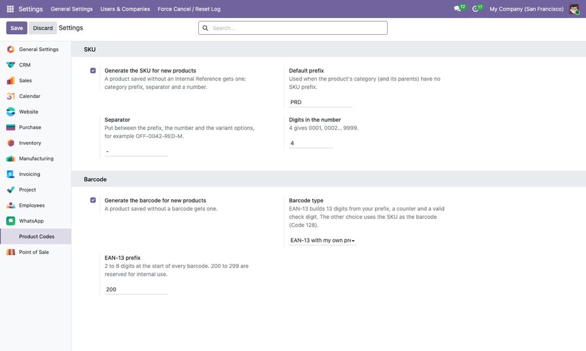Image resolution: width=586 pixels, height=351 pixels.
Task: Open the apps grid menu icon
Action: 10,9
